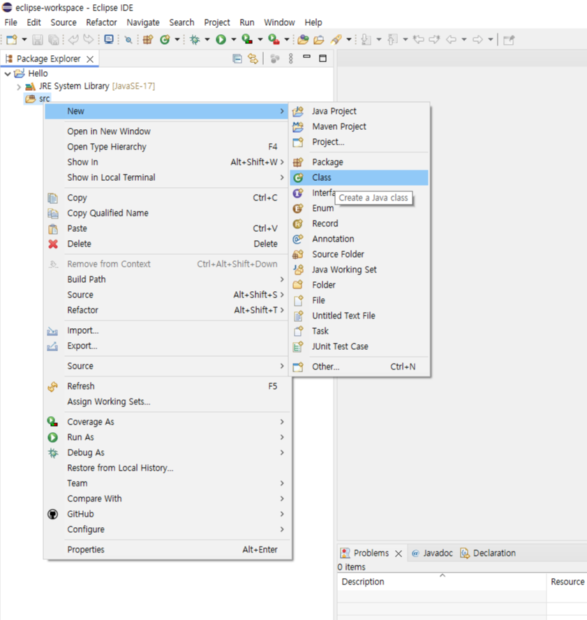The height and width of the screenshot is (620, 587).
Task: Open the Back history dropdown arrow
Action: pyautogui.click(x=464, y=40)
